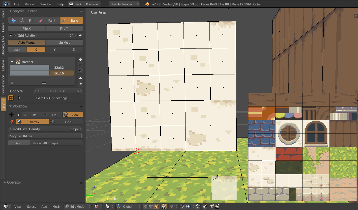Switch to the Tools tab

click(x=3, y=14)
